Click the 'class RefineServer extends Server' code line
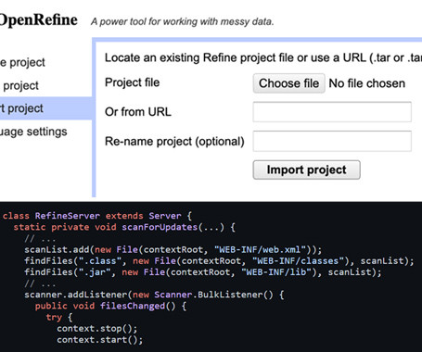 point(97,216)
